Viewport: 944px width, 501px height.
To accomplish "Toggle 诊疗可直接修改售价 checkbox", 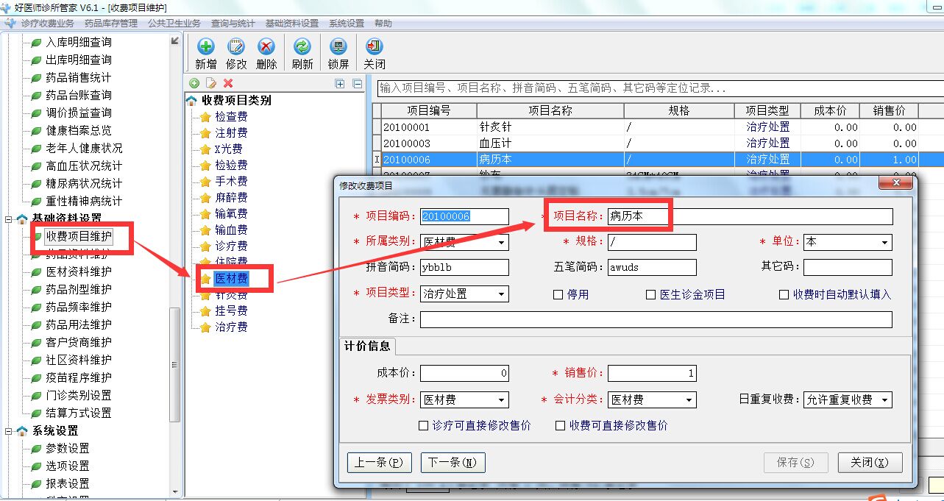I will click(423, 425).
